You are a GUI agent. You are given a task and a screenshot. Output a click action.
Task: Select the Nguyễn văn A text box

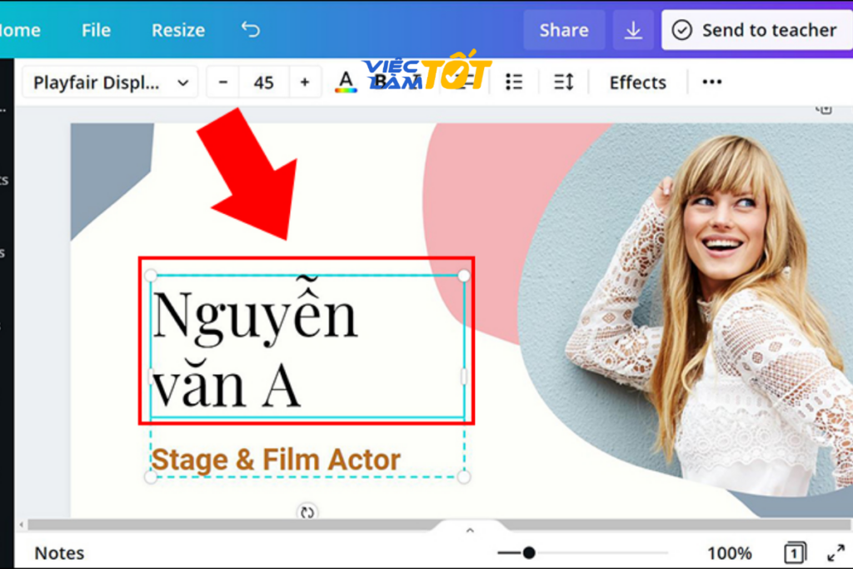tap(307, 347)
